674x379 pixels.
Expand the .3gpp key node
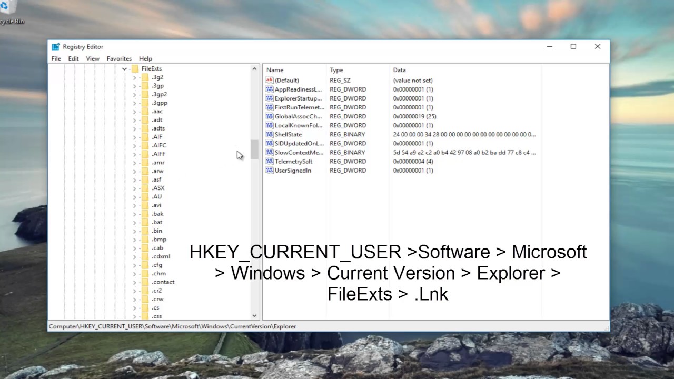click(x=134, y=103)
